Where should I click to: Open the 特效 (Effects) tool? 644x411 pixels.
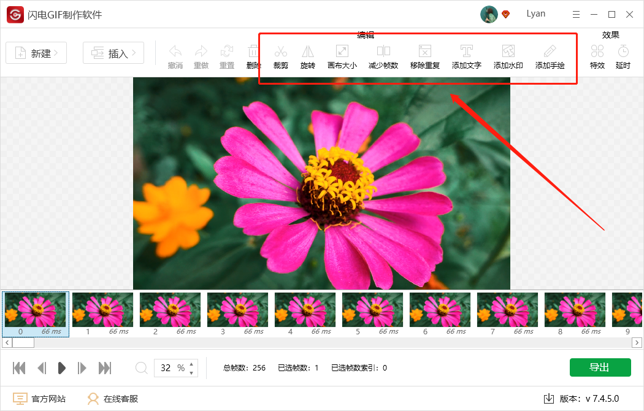[597, 56]
